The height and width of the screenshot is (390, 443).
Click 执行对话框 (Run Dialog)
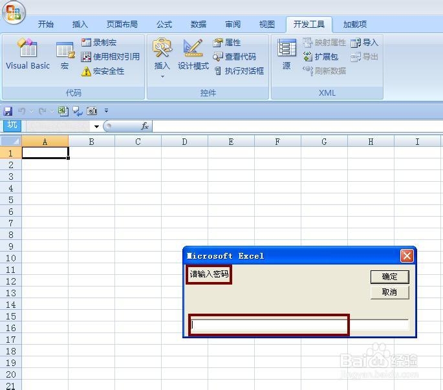click(239, 71)
